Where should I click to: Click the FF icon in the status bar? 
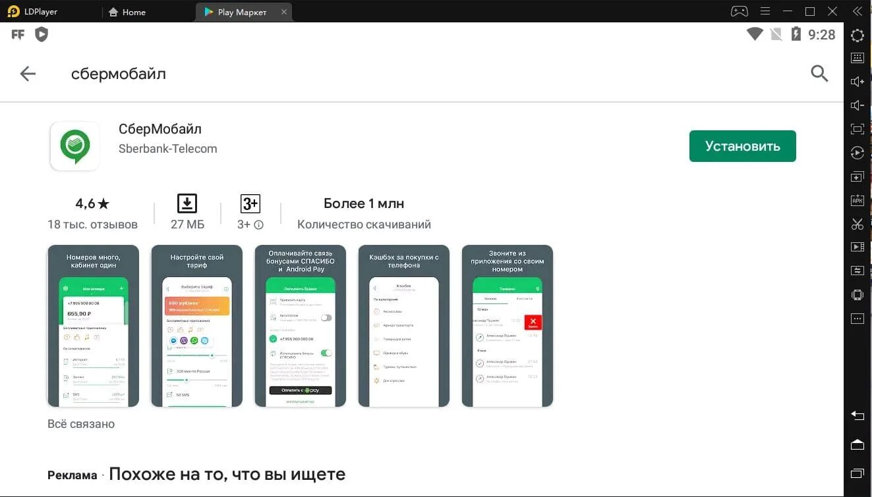click(x=18, y=35)
